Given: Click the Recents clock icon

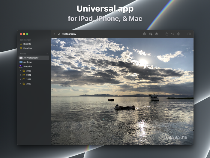Looking at the screenshot, I should point(21,44).
